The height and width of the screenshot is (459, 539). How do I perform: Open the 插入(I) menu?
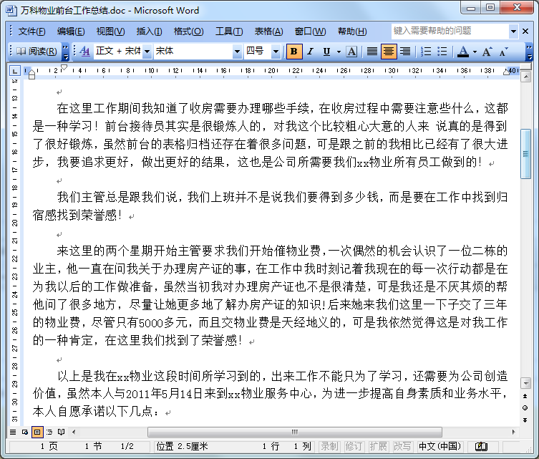pos(149,32)
